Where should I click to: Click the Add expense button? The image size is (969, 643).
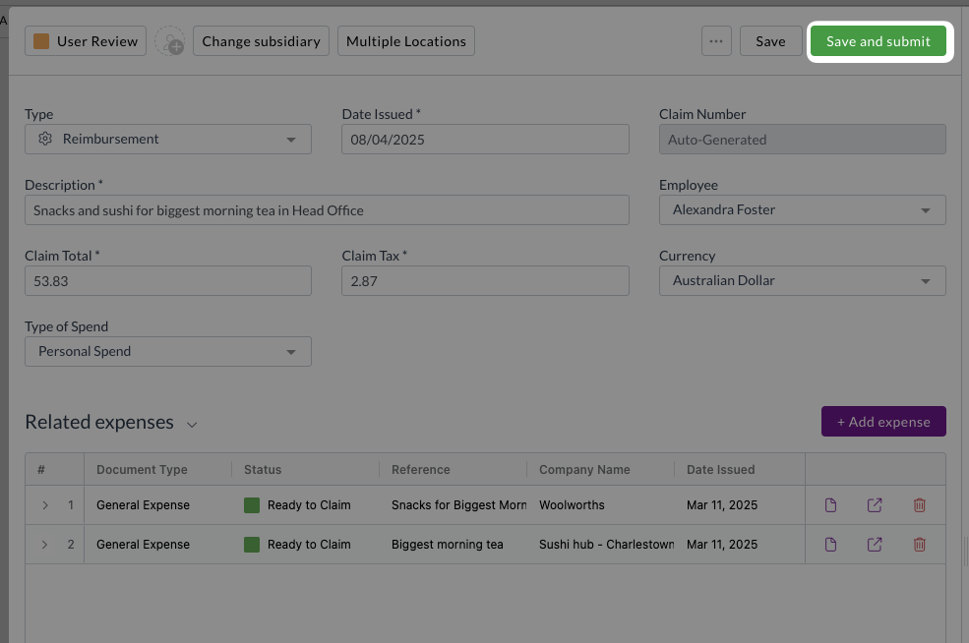click(883, 421)
